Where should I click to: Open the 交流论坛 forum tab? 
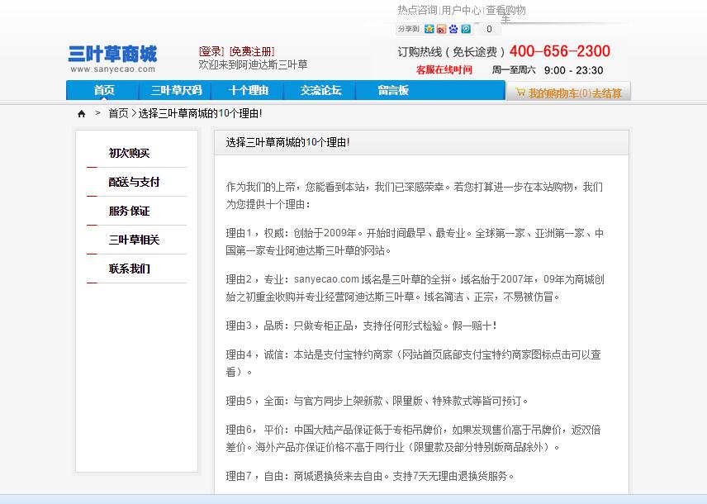[x=320, y=91]
